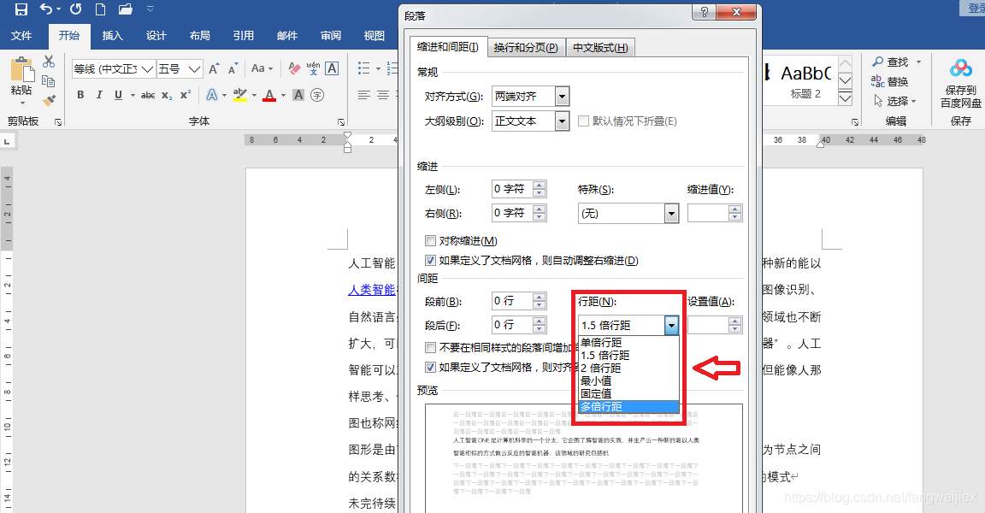The width and height of the screenshot is (985, 513).
Task: Click the Save icon in quick access toolbar
Action: pos(21,9)
